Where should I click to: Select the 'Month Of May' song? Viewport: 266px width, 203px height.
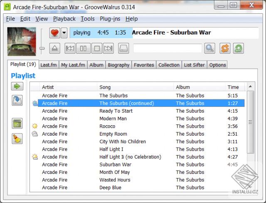tap(138, 172)
